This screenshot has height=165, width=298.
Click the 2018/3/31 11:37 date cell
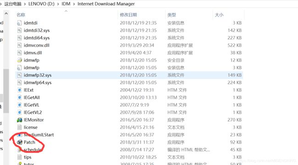(137, 142)
